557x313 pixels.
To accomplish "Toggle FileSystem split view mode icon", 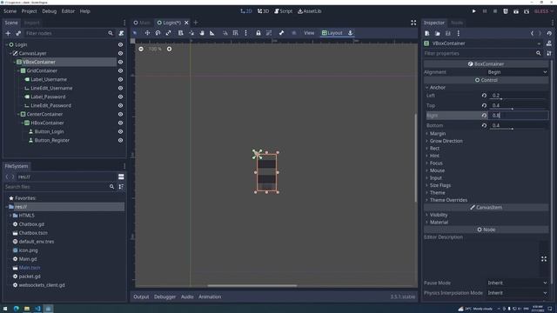I will pyautogui.click(x=121, y=176).
